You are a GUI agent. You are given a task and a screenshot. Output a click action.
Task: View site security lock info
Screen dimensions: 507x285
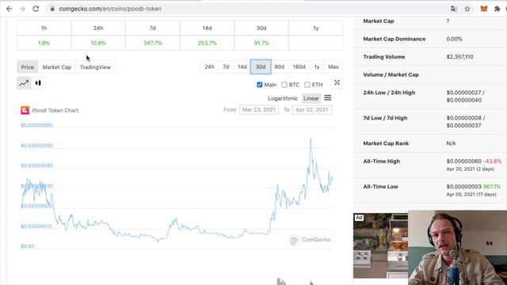(x=52, y=9)
